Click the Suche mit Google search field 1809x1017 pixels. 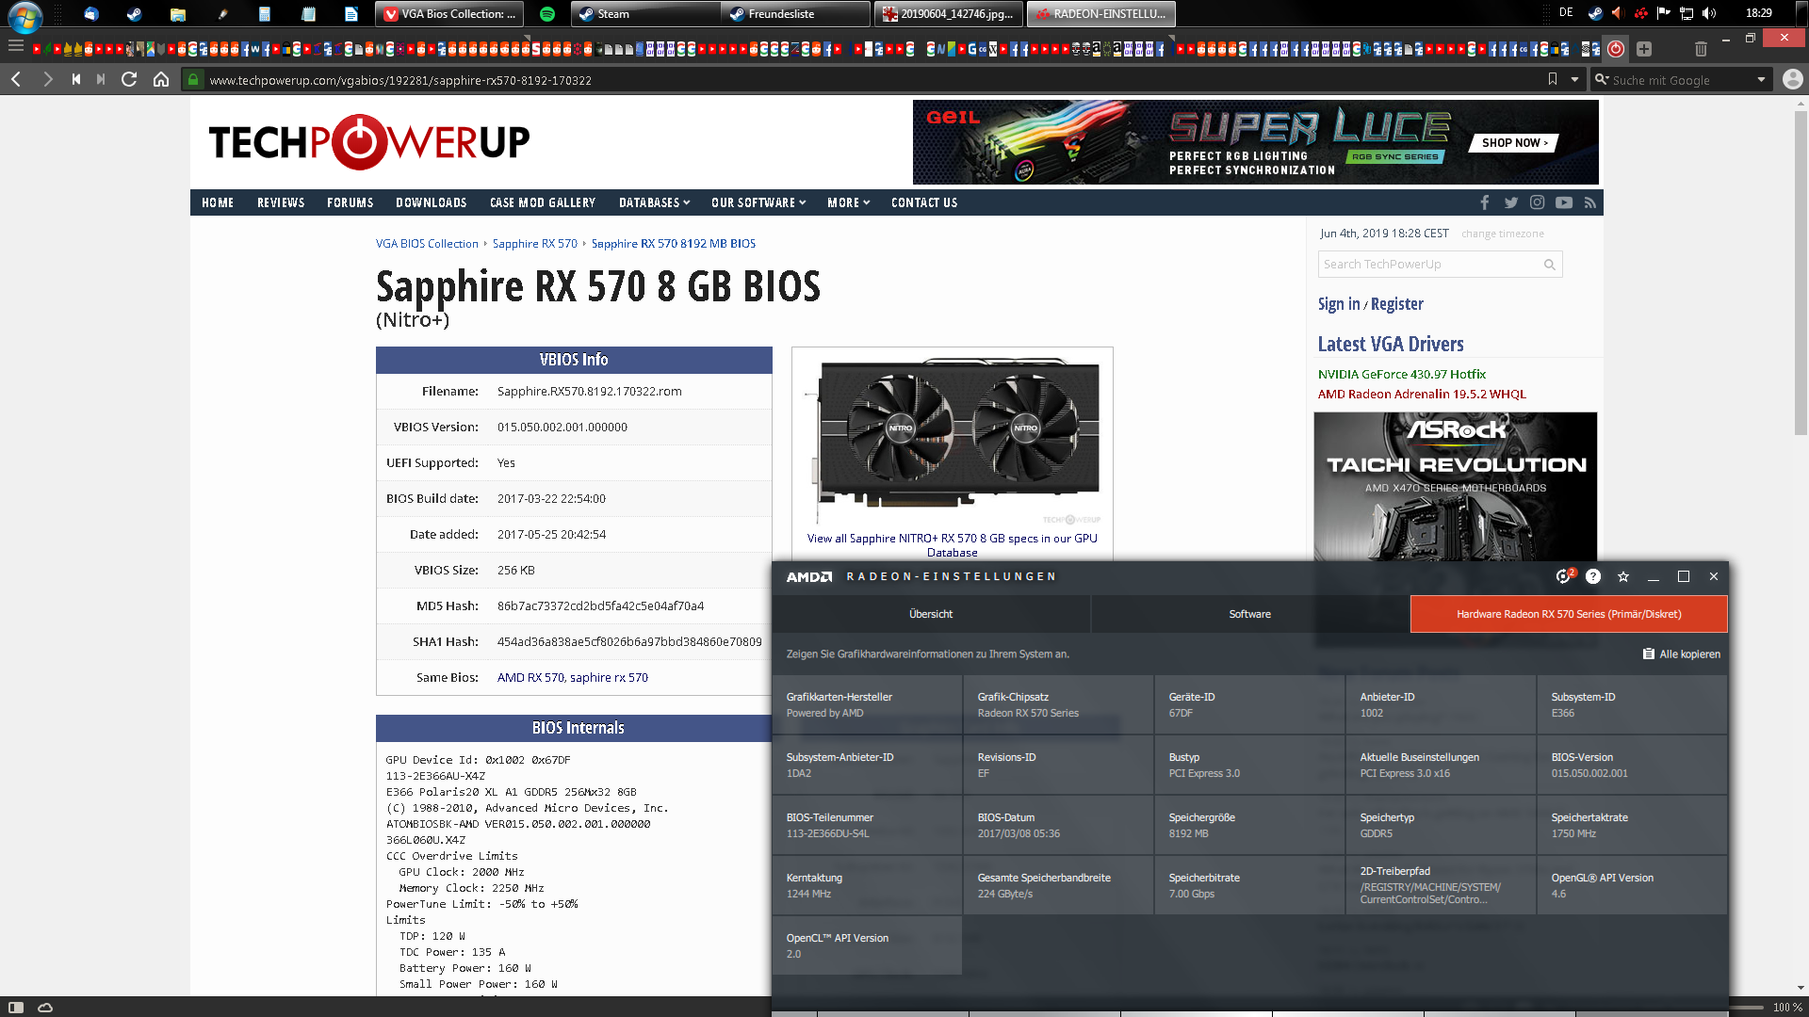coord(1680,80)
